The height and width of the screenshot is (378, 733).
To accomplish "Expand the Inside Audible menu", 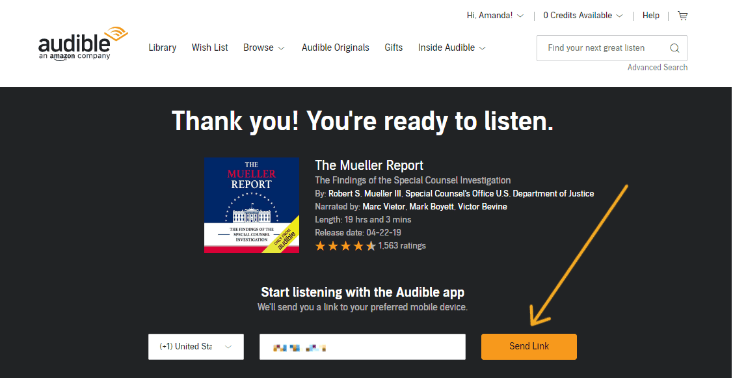I will pos(452,47).
